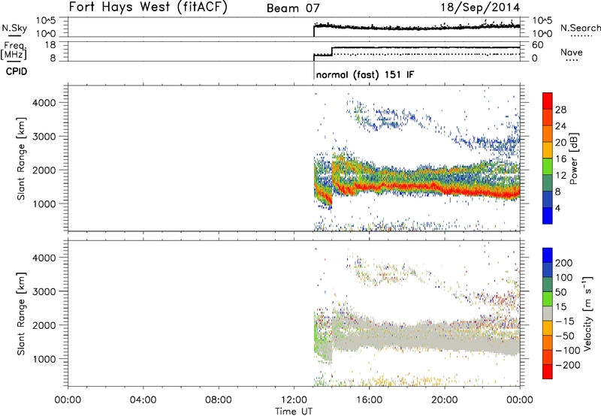Click the '20:00' time axis tick

[444, 399]
